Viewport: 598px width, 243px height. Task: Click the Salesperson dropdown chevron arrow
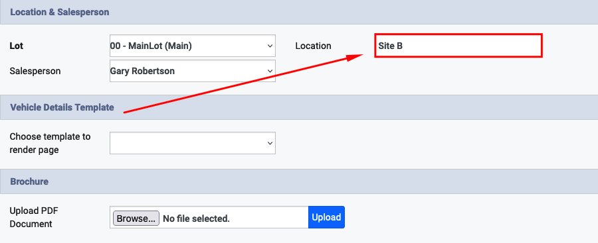click(x=270, y=71)
